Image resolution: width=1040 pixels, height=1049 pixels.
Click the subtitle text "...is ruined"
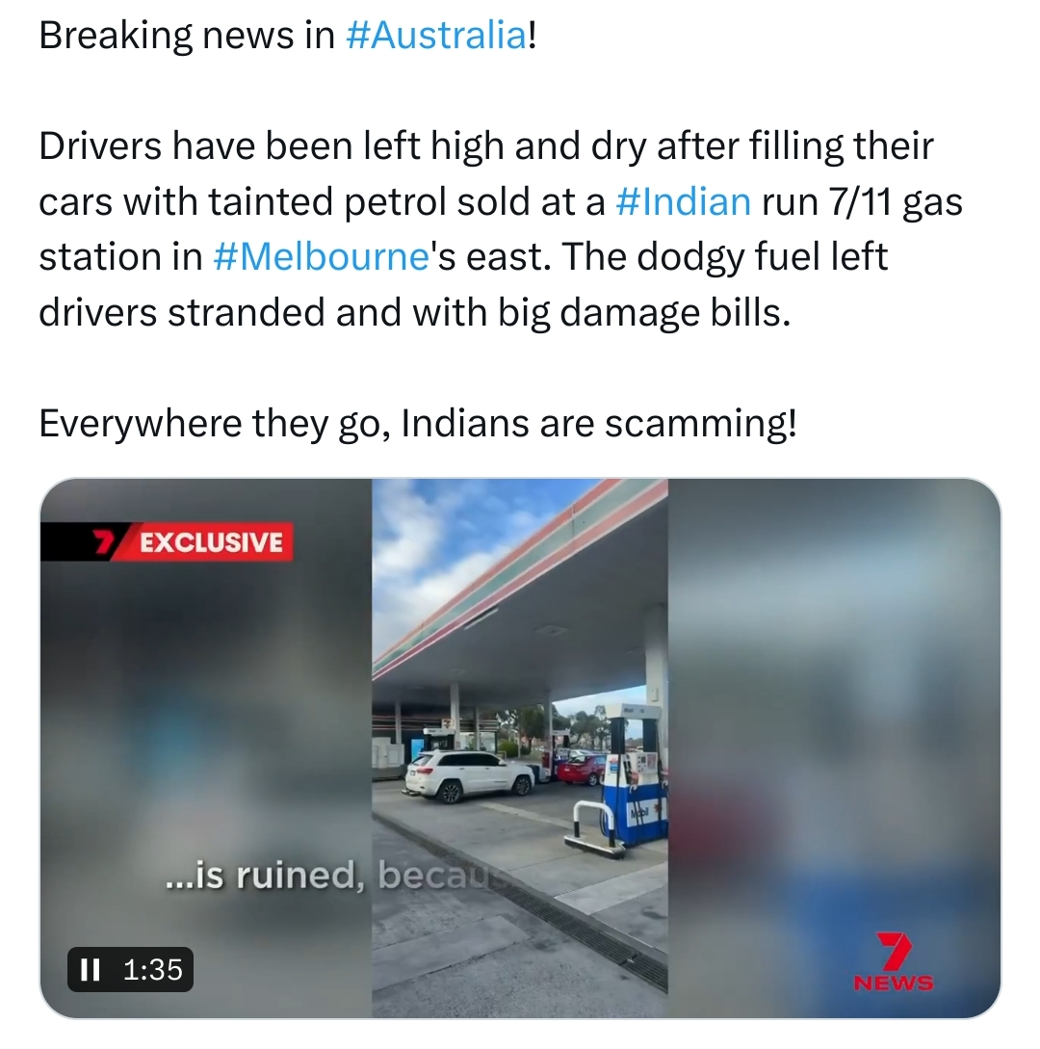point(266,875)
